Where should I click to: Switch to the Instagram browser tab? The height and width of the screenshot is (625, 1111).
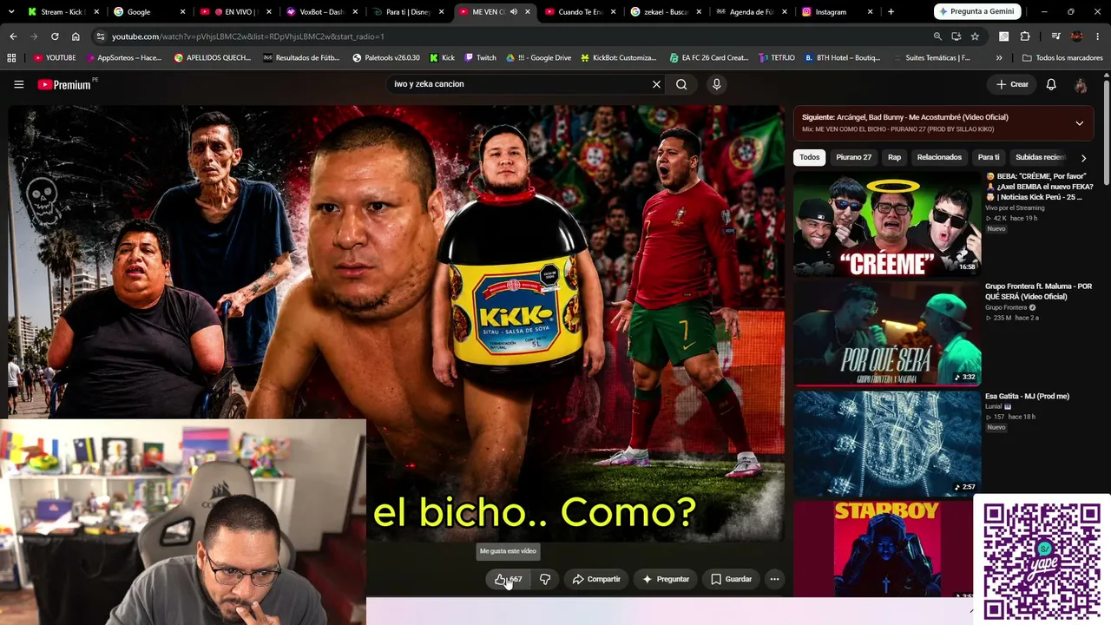pyautogui.click(x=838, y=12)
